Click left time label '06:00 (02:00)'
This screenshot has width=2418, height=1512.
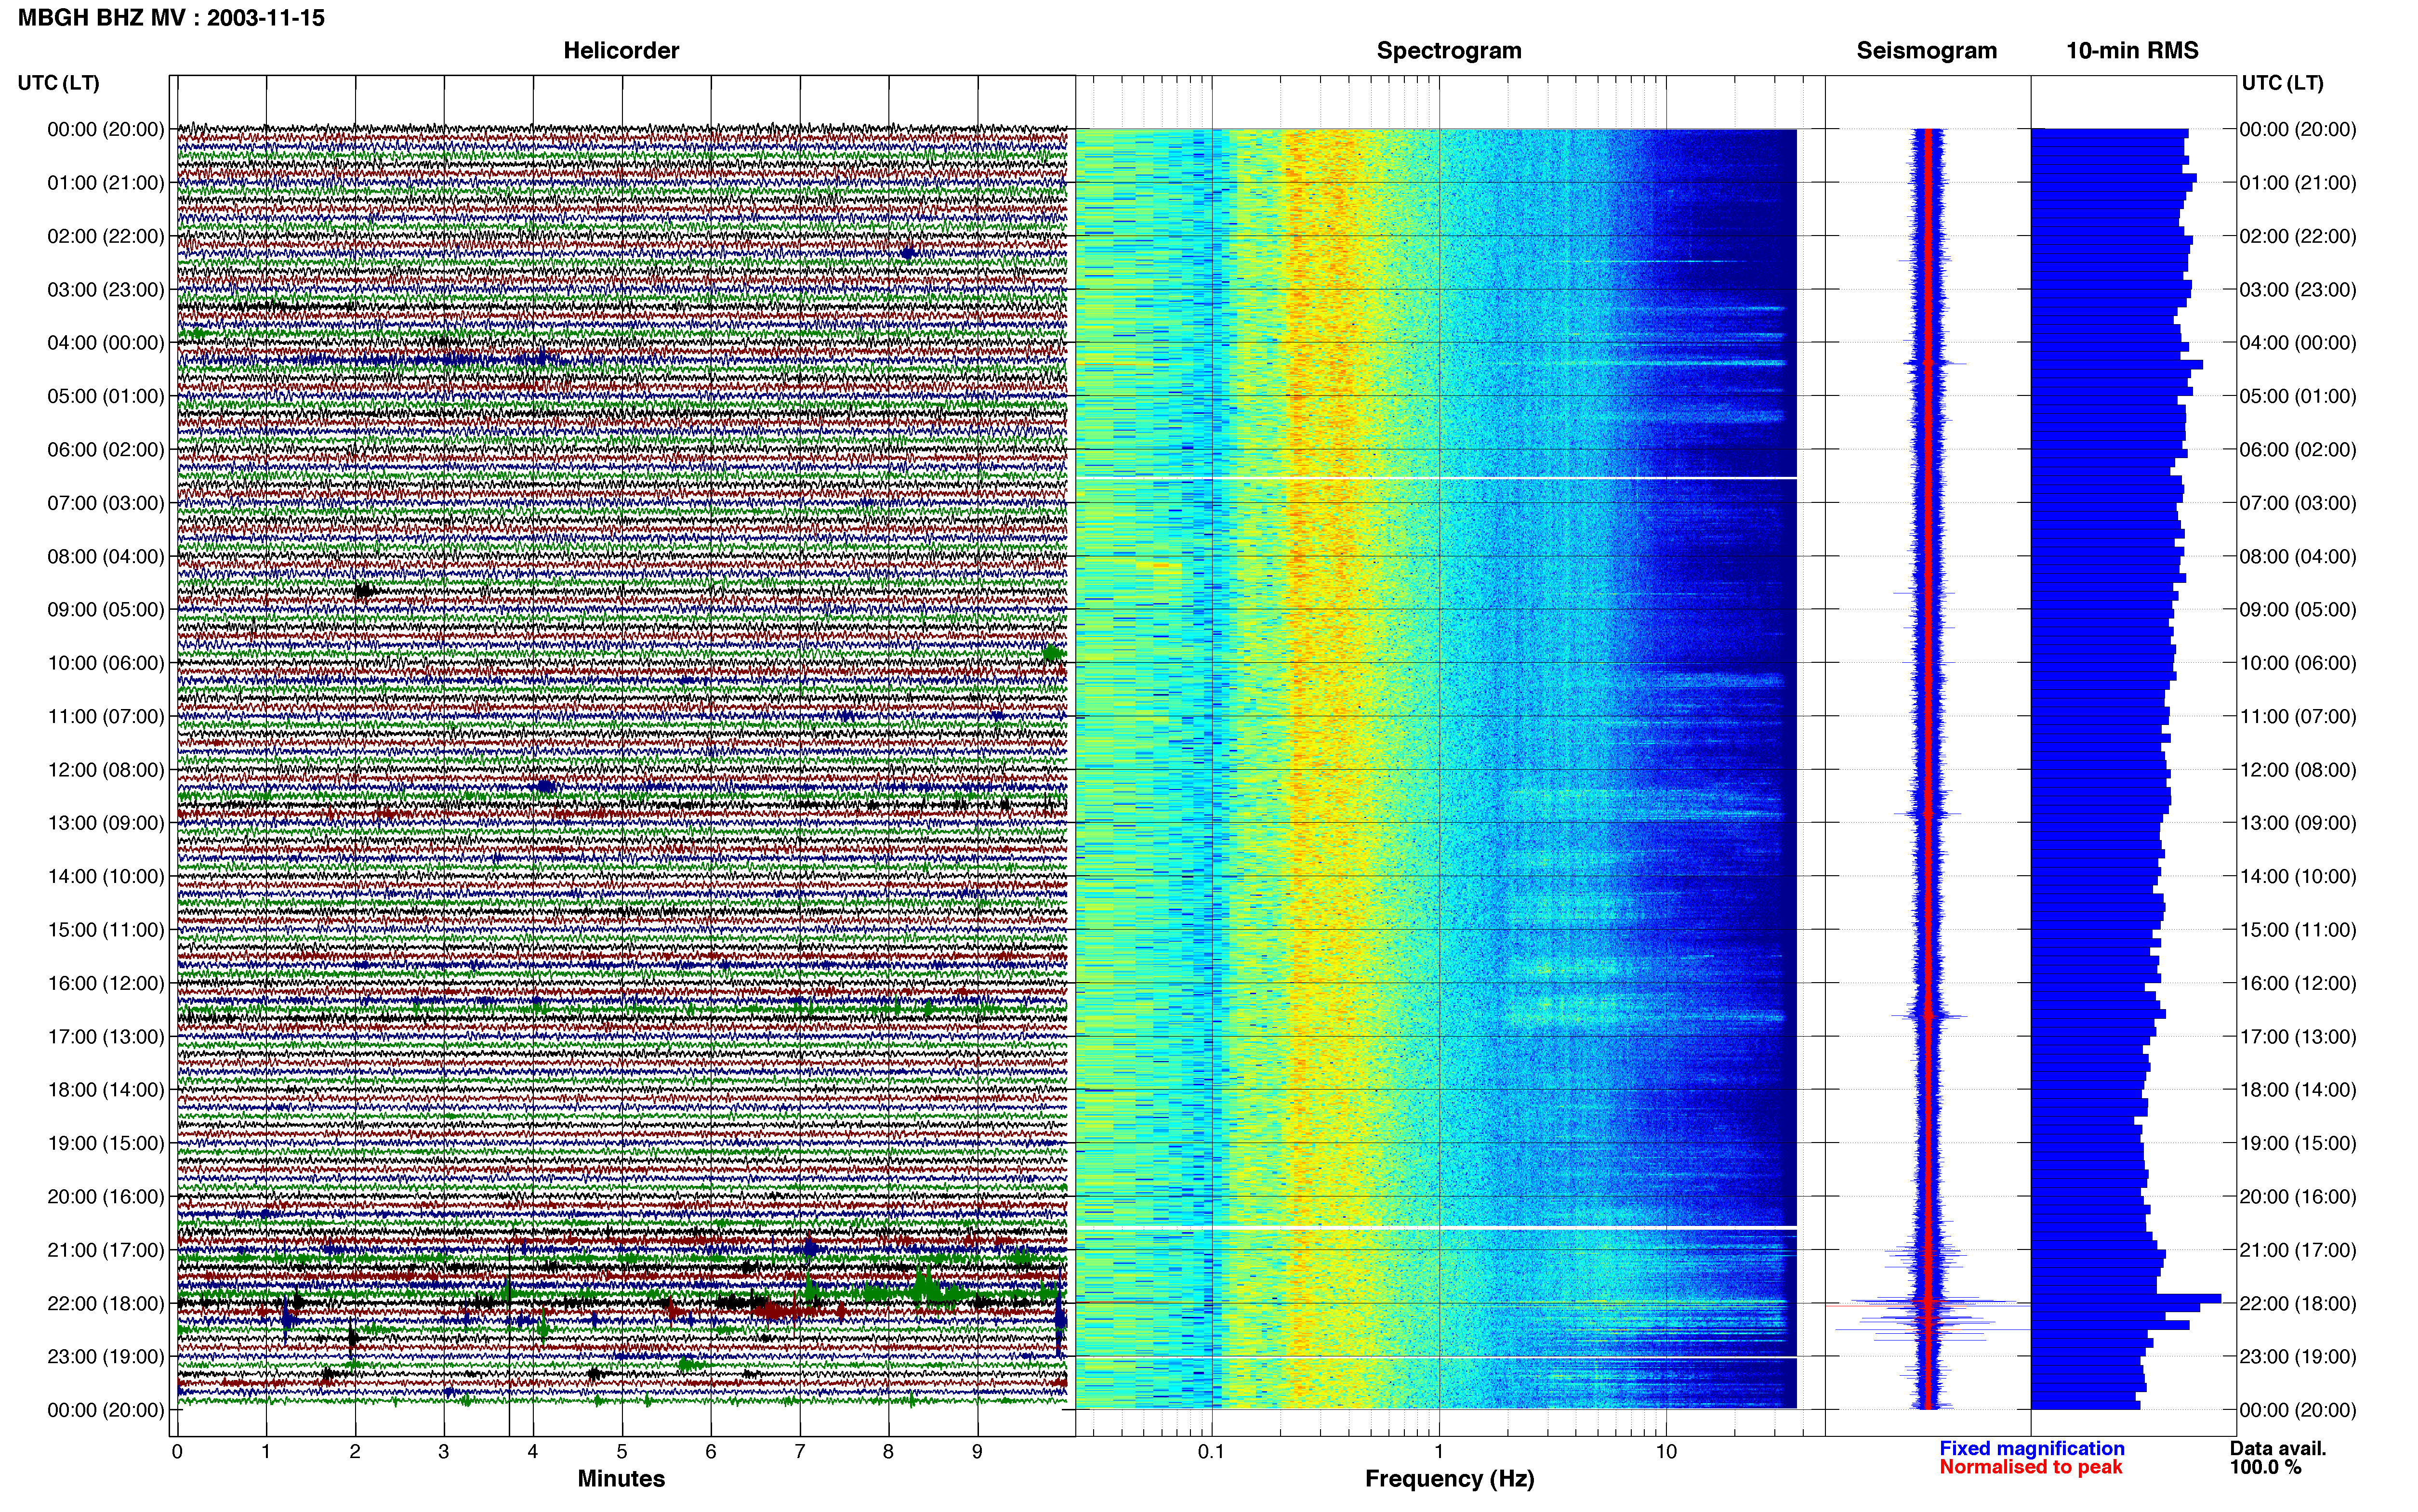click(x=106, y=450)
